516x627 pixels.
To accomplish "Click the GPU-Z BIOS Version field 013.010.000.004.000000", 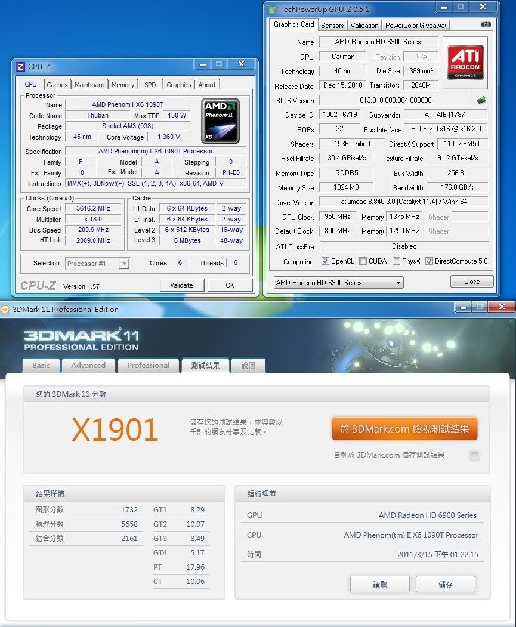I will 396,100.
